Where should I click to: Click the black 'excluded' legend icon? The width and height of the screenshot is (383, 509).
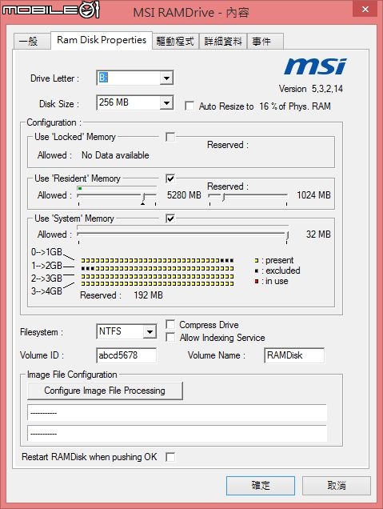tap(257, 271)
